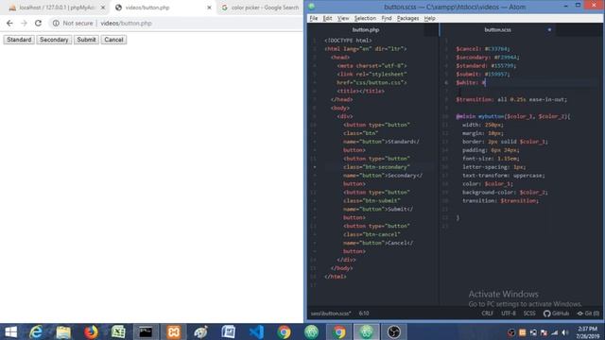Click the <!DOCTYPE html> line in button.php
605x340 pixels.
click(x=349, y=41)
